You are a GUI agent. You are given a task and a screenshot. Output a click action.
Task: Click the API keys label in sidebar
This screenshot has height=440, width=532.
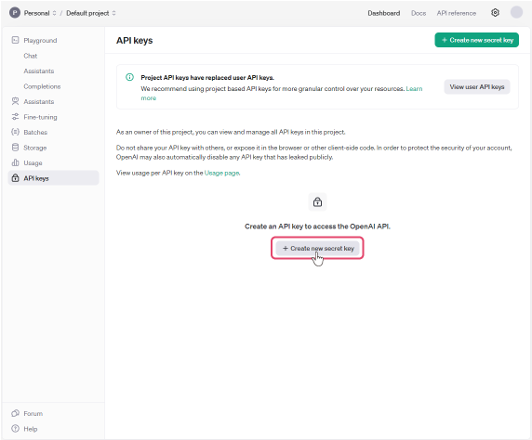point(36,178)
